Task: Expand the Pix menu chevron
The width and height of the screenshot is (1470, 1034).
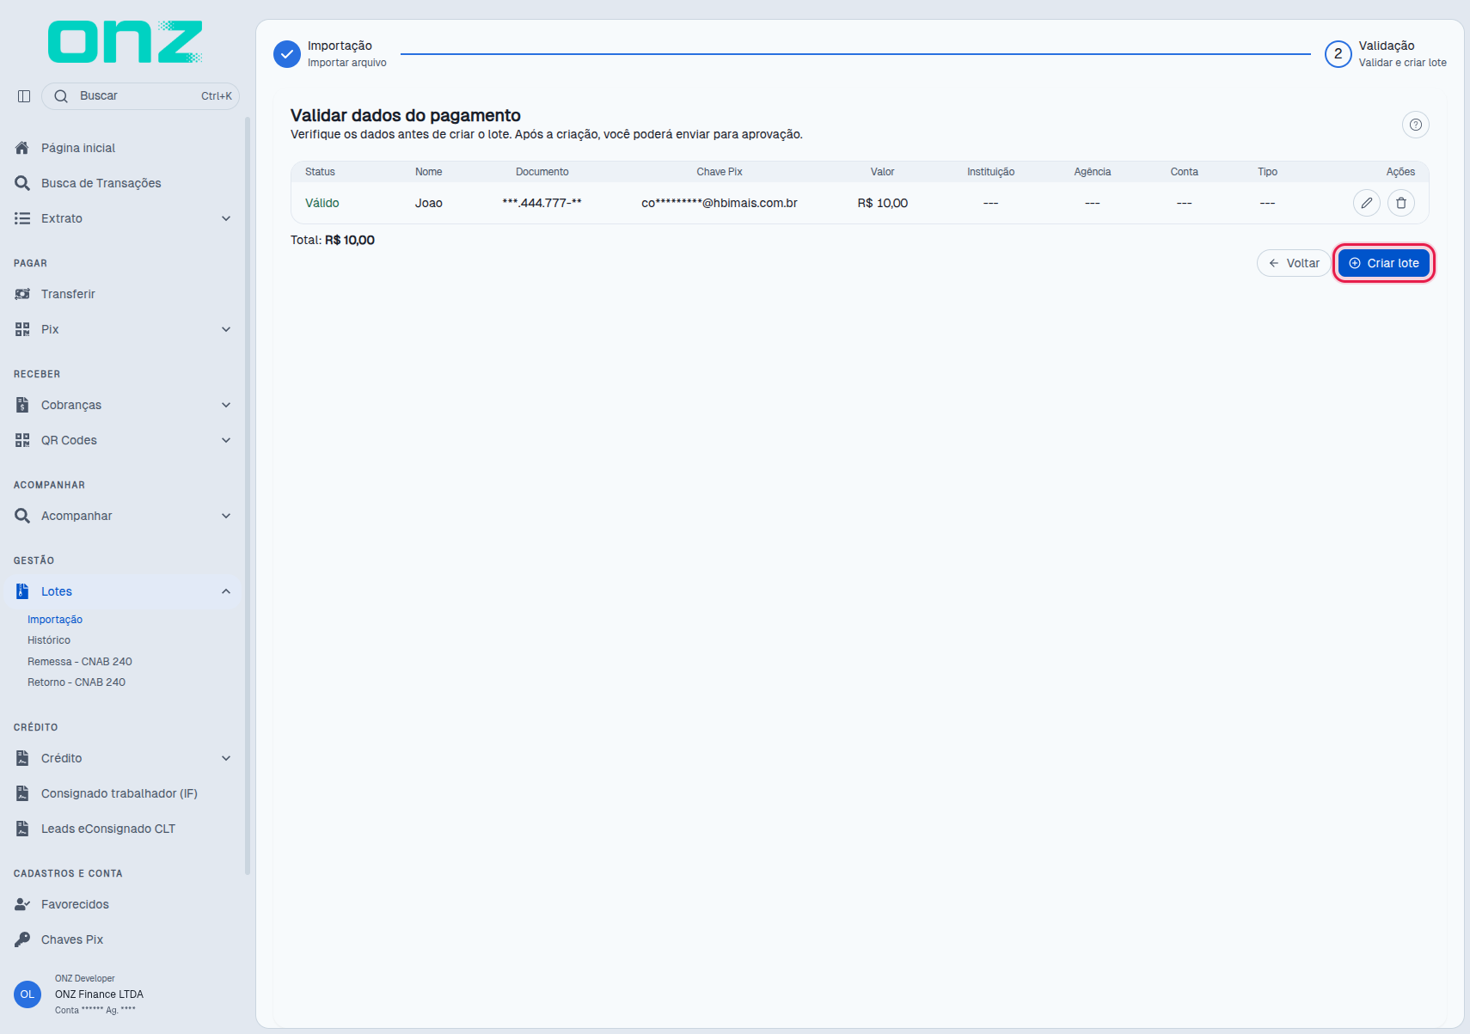Action: click(226, 329)
